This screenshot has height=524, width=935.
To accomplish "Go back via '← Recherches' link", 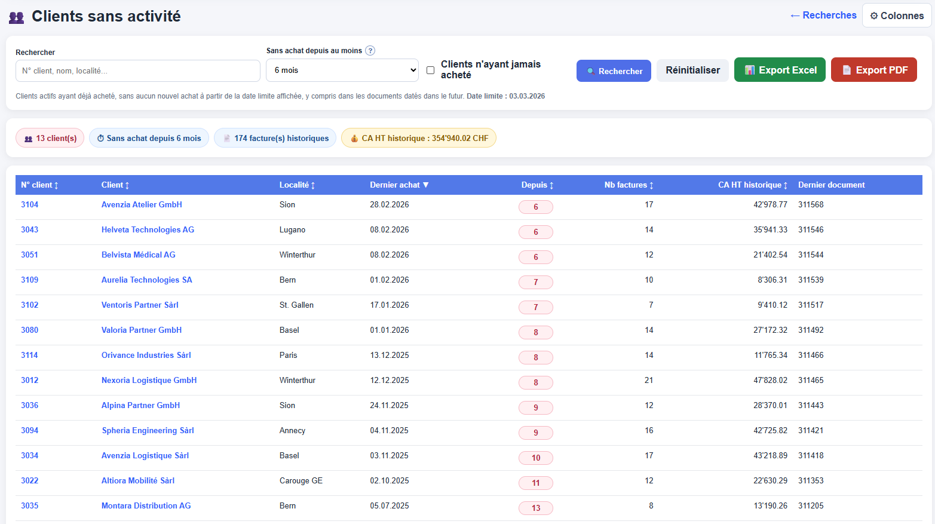I will 823,16.
